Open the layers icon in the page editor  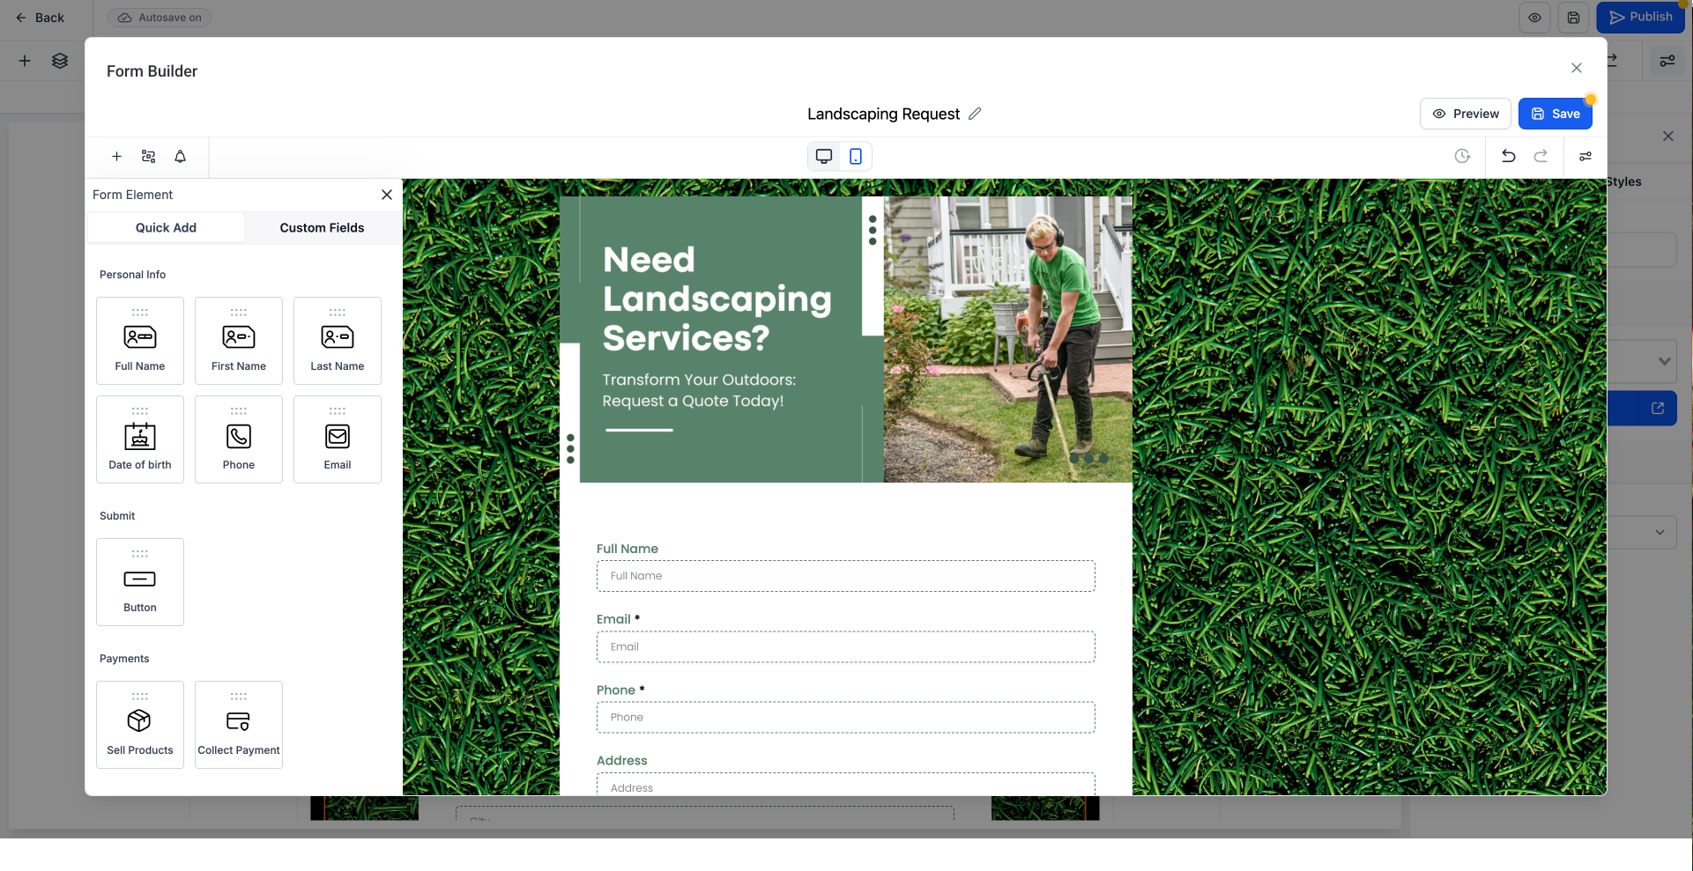(60, 61)
